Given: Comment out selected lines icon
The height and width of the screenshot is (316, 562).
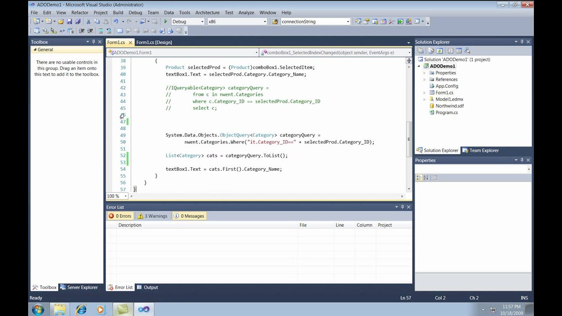Looking at the screenshot, I should coord(101,31).
